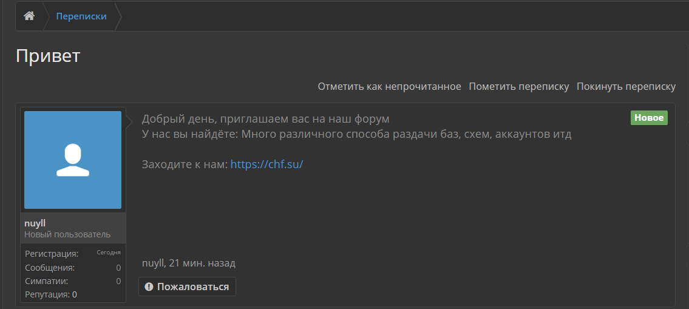Open the Переписки breadcrumb link
The width and height of the screenshot is (689, 309).
point(81,16)
